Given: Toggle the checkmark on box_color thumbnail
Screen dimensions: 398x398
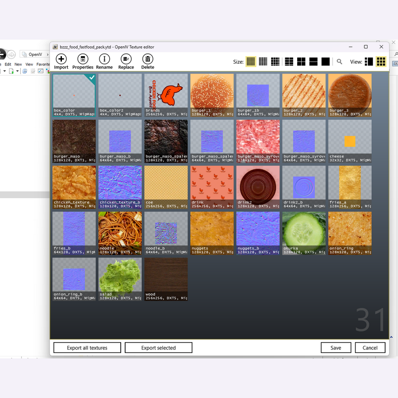Looking at the screenshot, I should pos(92,77).
